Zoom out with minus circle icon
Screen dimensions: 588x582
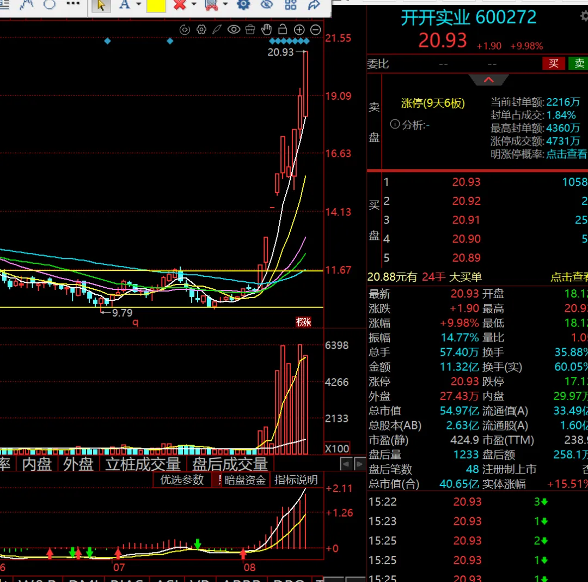pyautogui.click(x=316, y=29)
